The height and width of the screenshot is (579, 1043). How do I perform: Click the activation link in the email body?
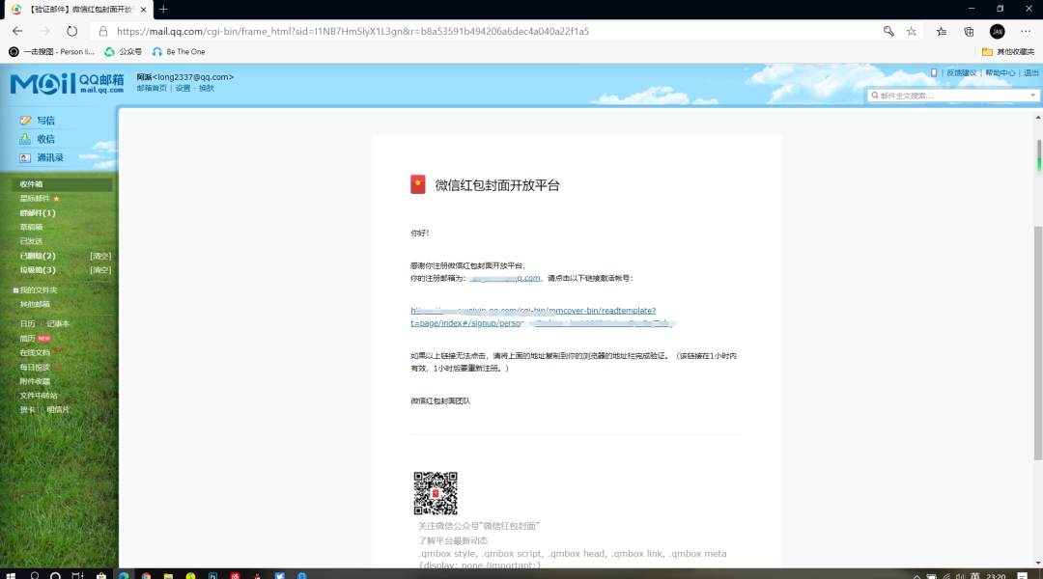pyautogui.click(x=543, y=317)
